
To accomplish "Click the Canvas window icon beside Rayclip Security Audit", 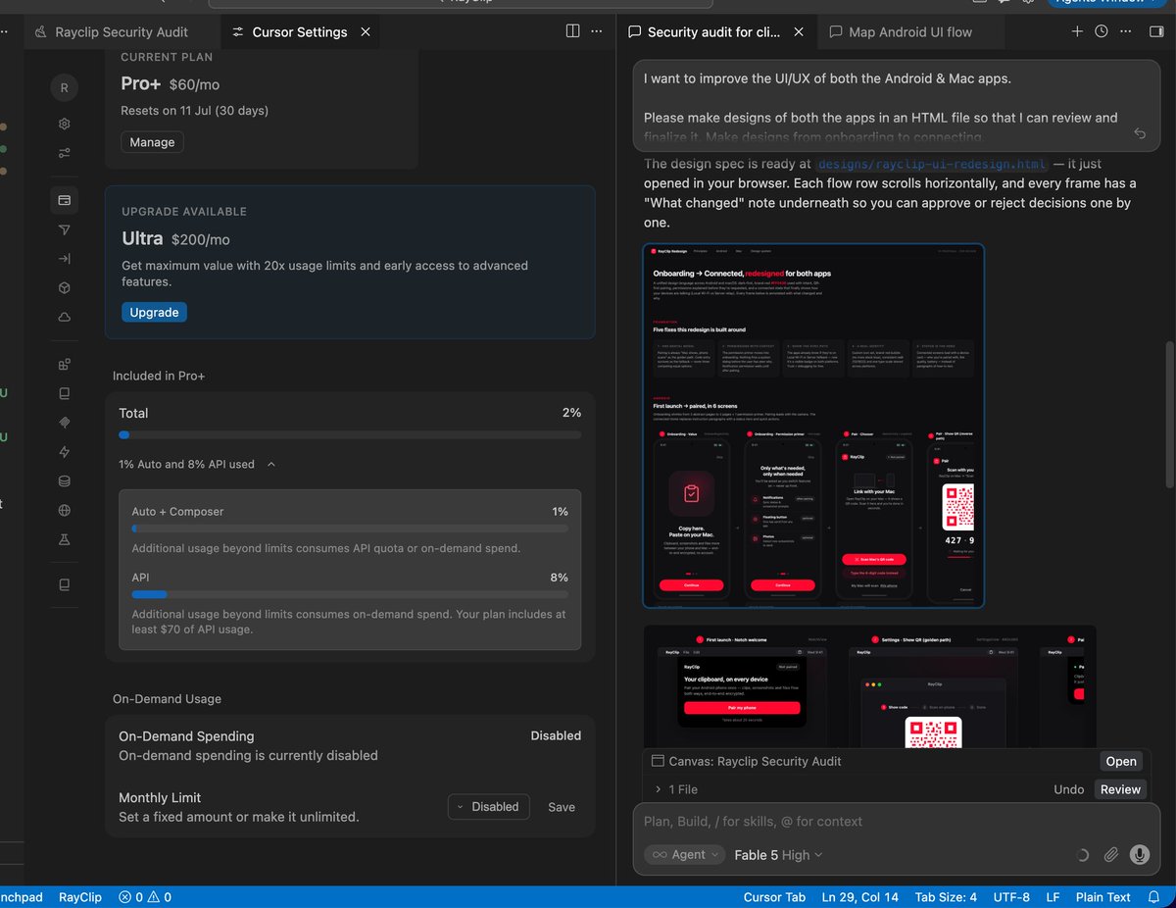I will pyautogui.click(x=658, y=761).
